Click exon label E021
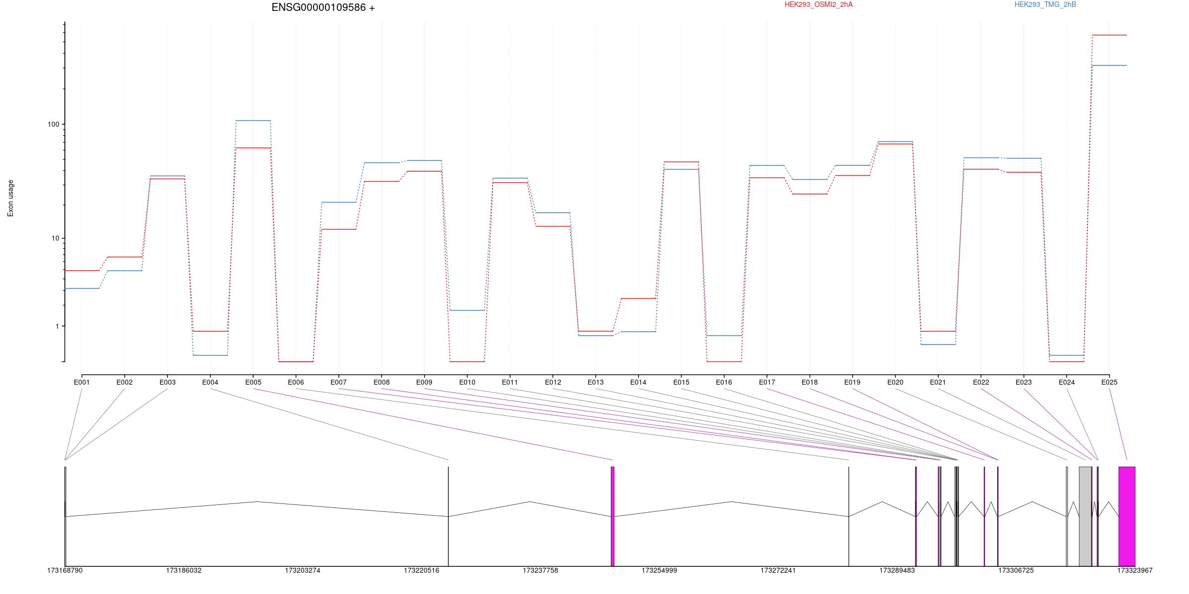This screenshot has height=594, width=1189. pyautogui.click(x=938, y=382)
